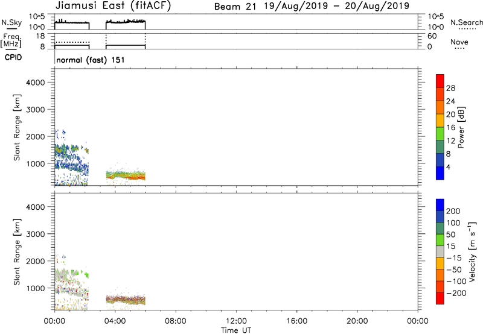Click the "N.Search" legend label

point(466,22)
